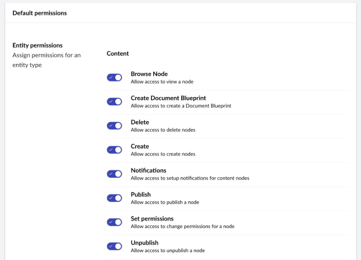Disable the Create Document Blueprint switch

tap(114, 102)
